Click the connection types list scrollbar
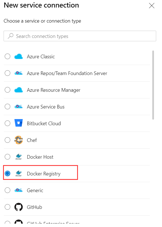Viewport: 162px width, 227px height. click(153, 85)
